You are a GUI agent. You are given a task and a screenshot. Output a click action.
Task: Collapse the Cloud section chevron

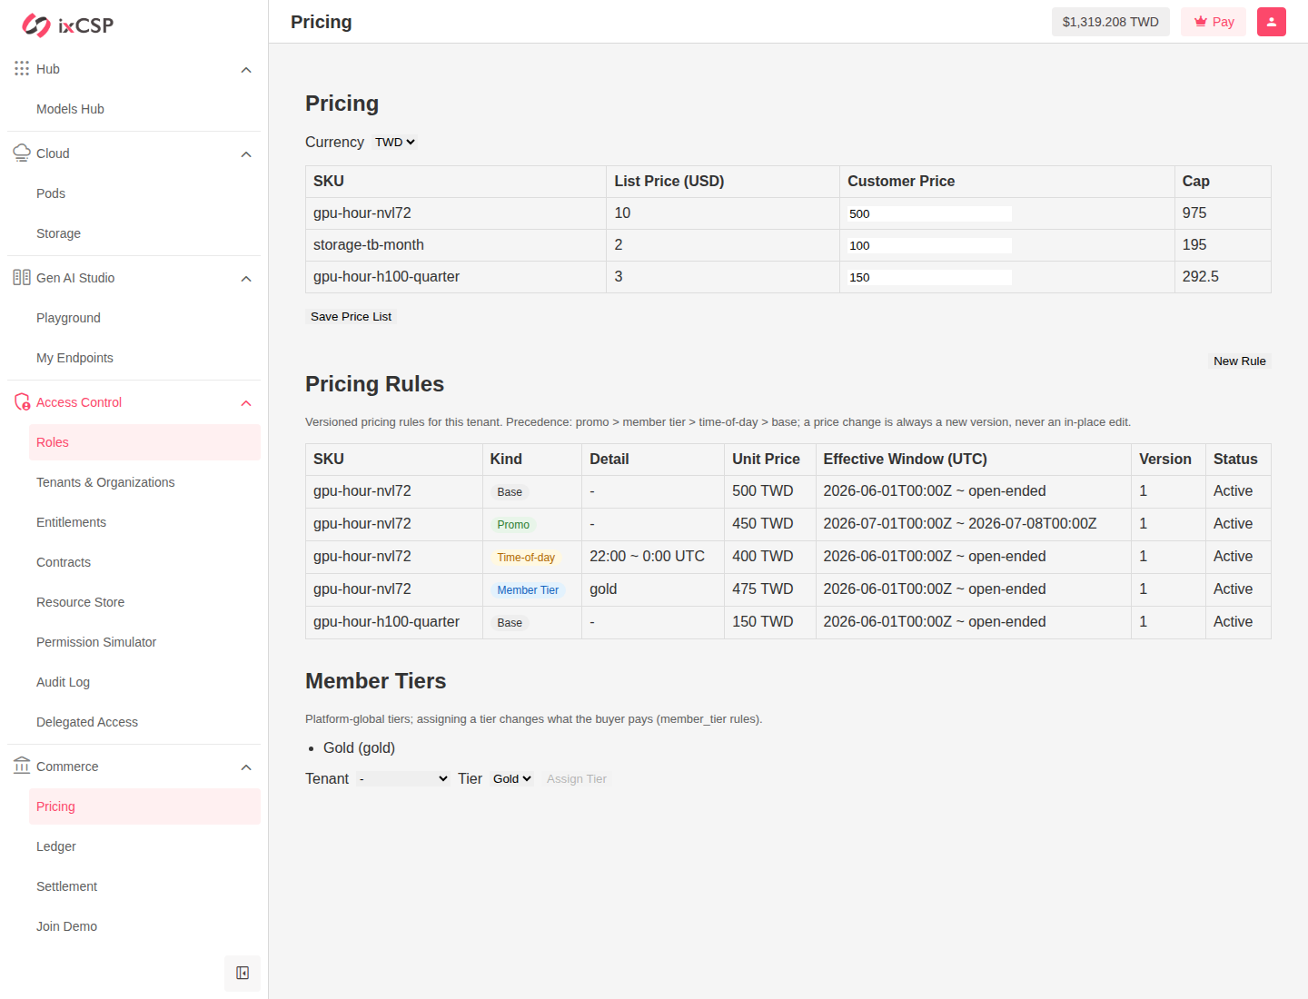(x=246, y=154)
